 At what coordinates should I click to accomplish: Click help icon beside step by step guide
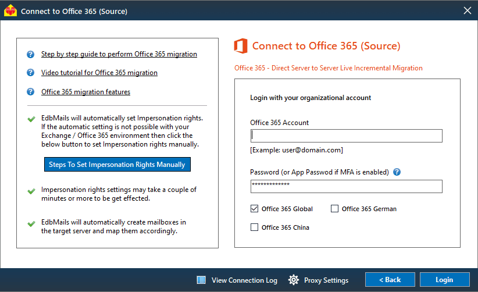click(x=30, y=54)
